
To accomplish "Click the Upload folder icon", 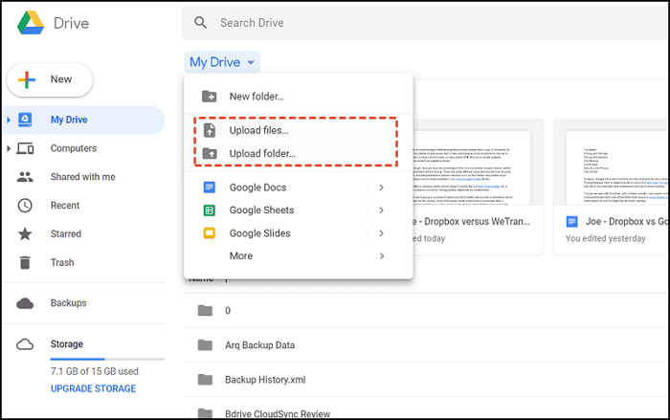I will 210,153.
